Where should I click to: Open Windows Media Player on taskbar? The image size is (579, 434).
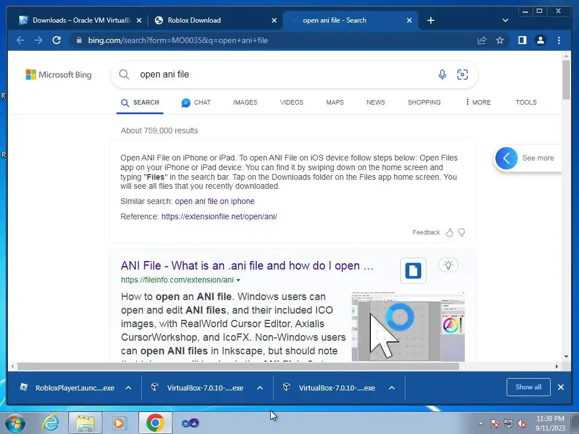(119, 423)
